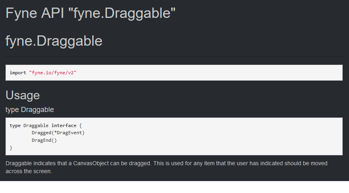
Task: Click the type Draggable interface code line
Action: [46, 125]
